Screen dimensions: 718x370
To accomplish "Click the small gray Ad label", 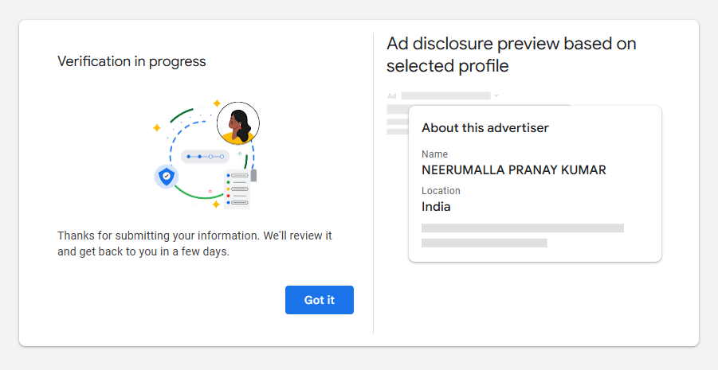I will (x=391, y=96).
